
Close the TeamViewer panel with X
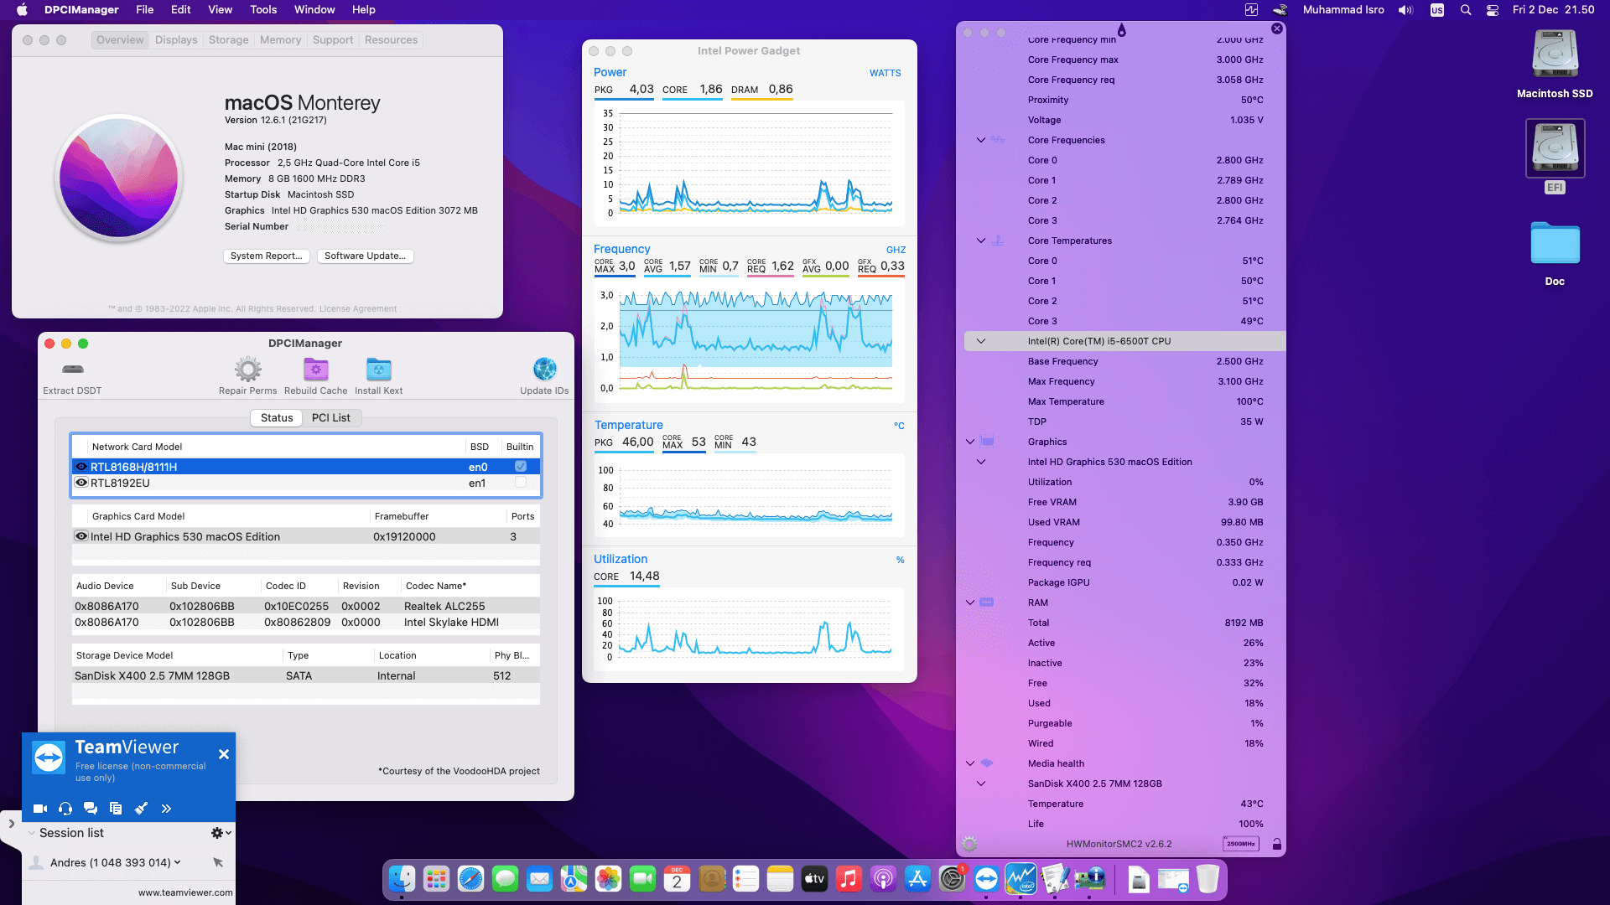coord(224,754)
